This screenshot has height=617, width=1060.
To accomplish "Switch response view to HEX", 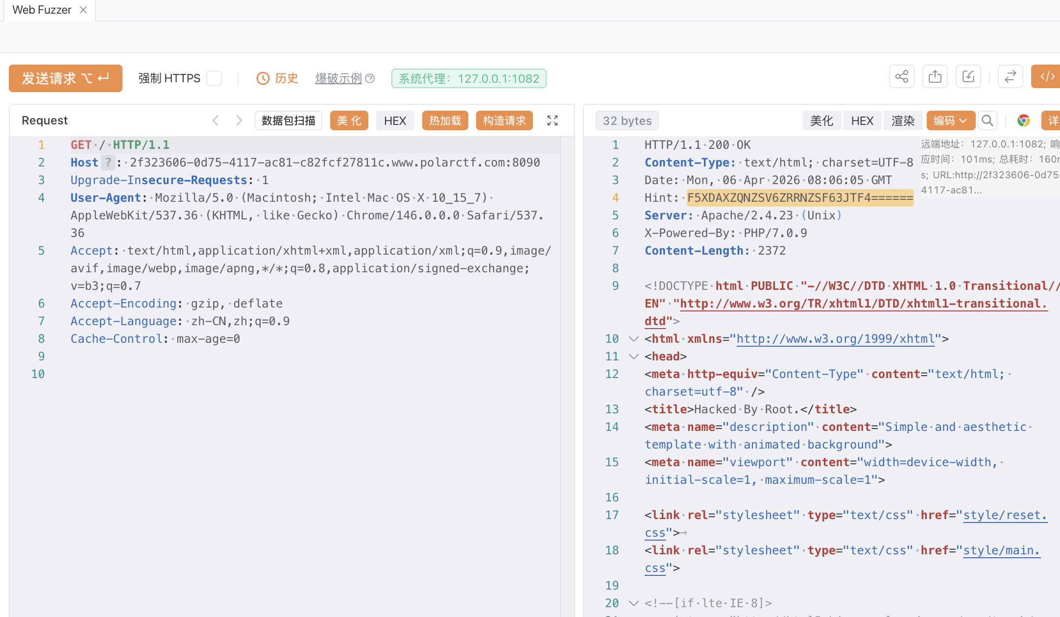I will [862, 120].
